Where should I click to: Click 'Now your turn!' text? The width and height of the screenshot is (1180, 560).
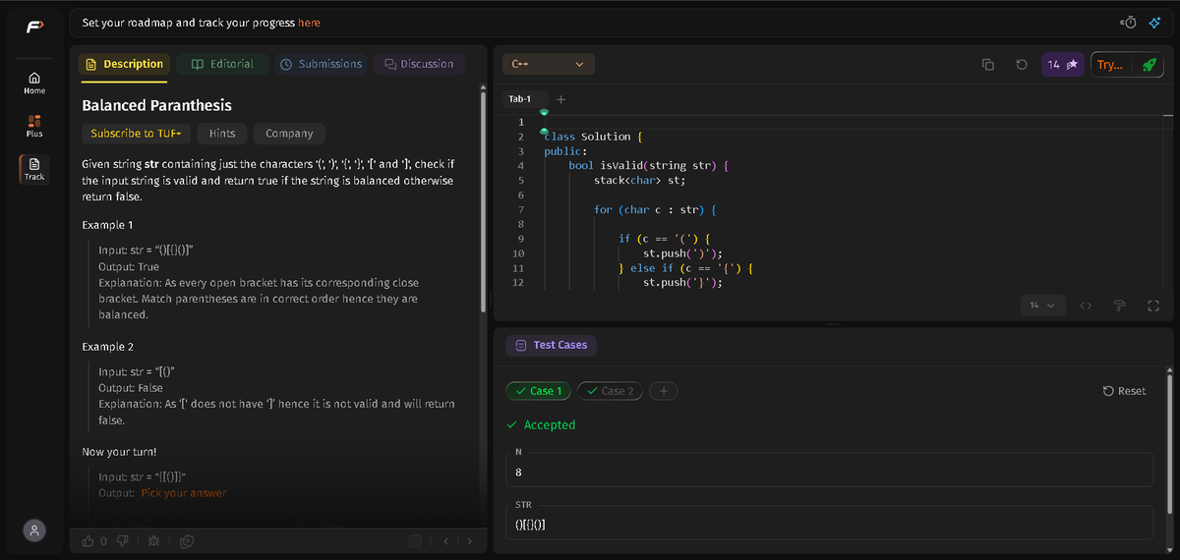click(119, 453)
